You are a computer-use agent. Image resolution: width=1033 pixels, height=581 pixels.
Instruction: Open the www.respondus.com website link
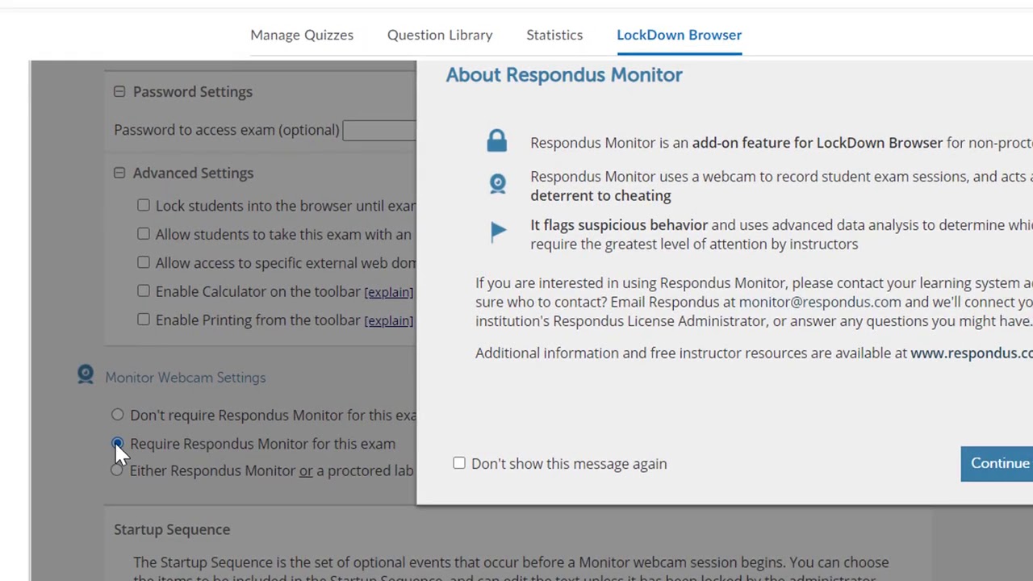tap(972, 353)
